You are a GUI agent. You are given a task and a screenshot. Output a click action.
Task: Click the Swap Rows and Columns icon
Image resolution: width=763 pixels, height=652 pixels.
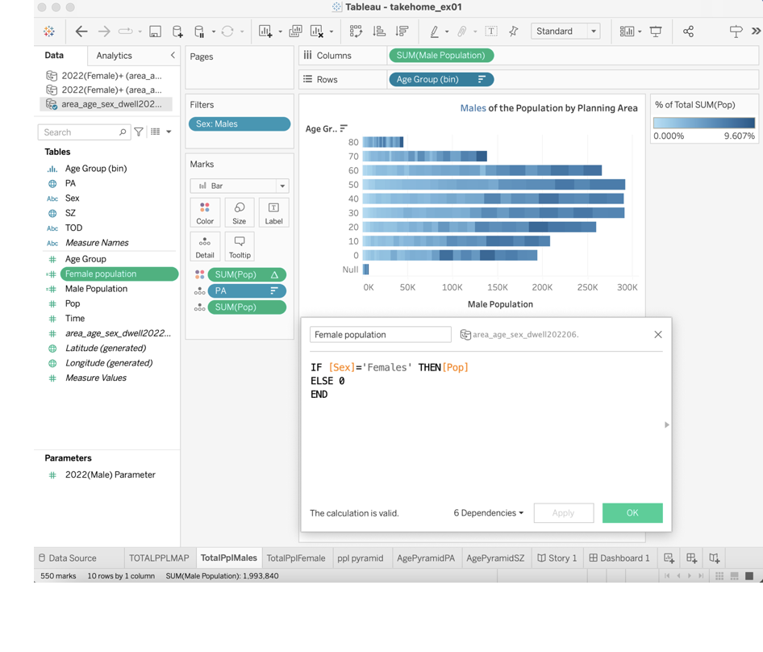coord(356,31)
